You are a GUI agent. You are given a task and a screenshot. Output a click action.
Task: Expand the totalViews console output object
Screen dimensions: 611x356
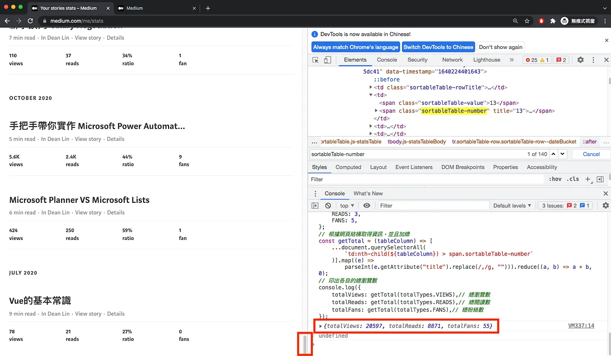[321, 326]
